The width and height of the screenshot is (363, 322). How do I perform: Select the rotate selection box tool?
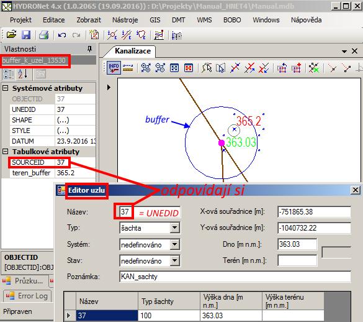coord(282,68)
